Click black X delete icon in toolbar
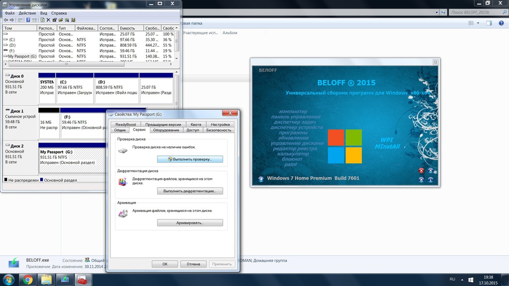509x286 pixels. click(x=48, y=20)
